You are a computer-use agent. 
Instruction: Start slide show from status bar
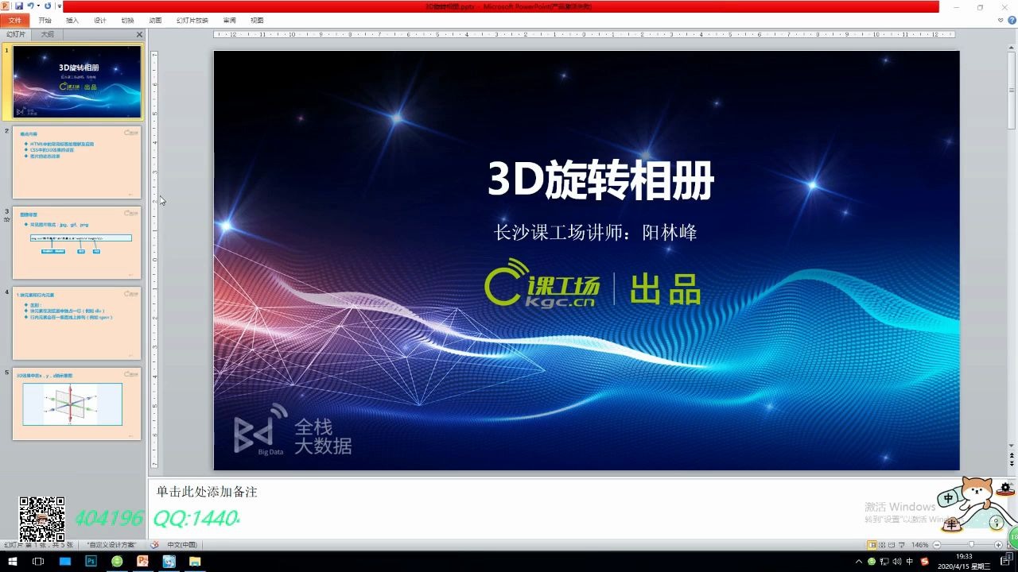pos(903,545)
